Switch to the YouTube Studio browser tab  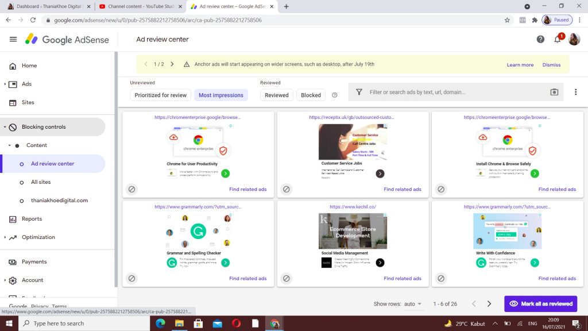pyautogui.click(x=138, y=6)
